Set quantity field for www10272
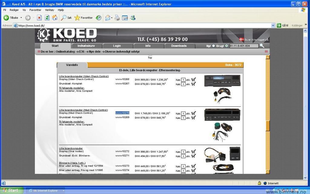The width and height of the screenshot is (310, 194). tap(183, 152)
